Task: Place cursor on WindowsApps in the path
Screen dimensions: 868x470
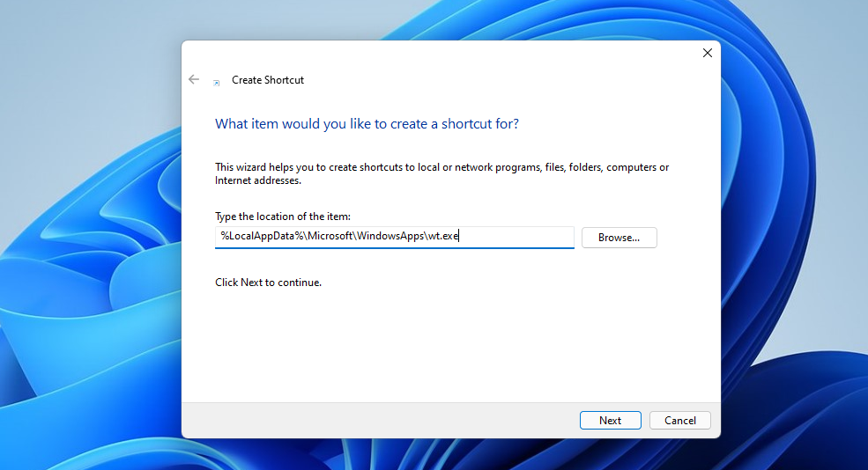Action: [390, 236]
